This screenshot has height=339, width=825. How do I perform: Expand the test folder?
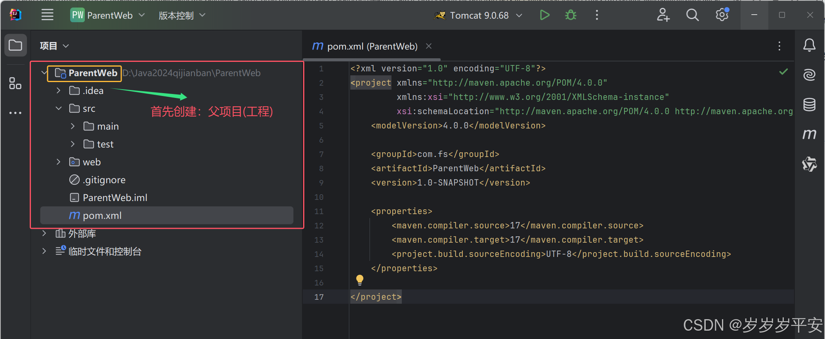click(x=73, y=144)
